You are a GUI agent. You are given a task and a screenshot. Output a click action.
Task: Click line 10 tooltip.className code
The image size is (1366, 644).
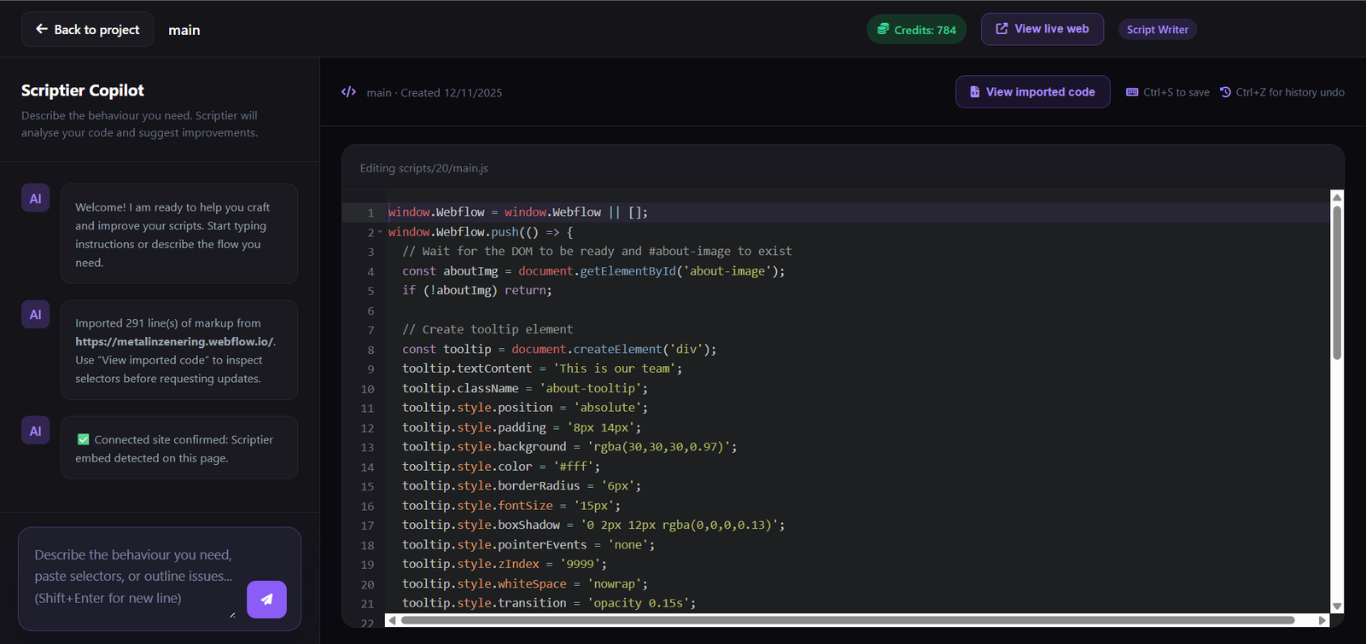[525, 389]
